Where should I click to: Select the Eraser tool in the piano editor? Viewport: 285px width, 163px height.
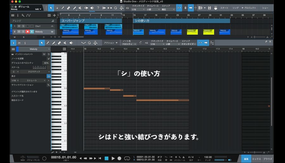[x=59, y=43]
